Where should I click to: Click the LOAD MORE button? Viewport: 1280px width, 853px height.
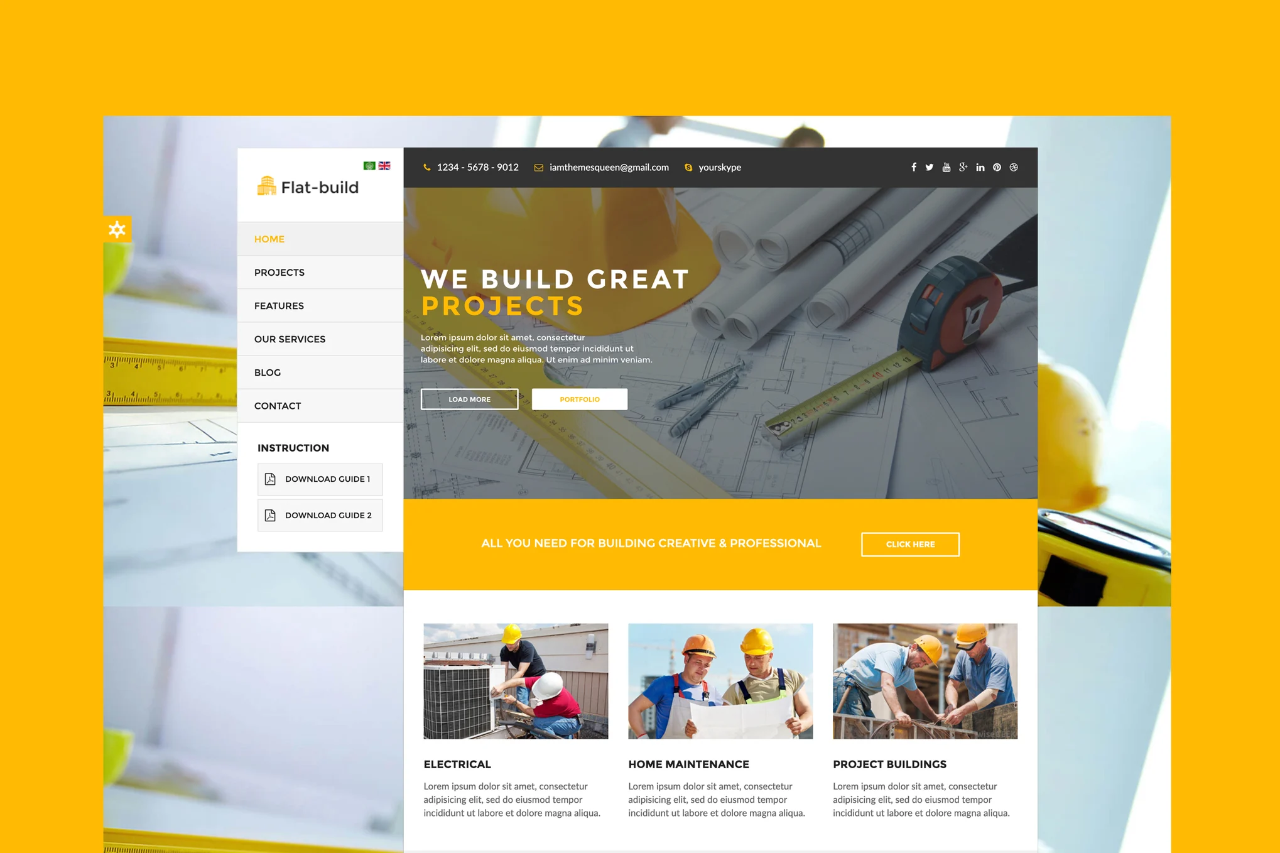pos(468,398)
